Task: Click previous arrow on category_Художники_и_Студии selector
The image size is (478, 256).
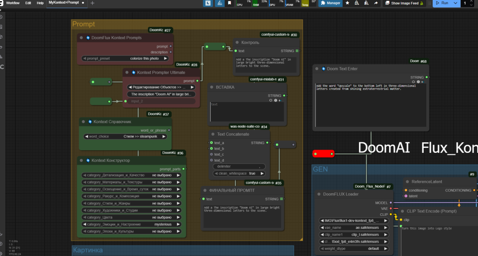Action: pos(84,210)
